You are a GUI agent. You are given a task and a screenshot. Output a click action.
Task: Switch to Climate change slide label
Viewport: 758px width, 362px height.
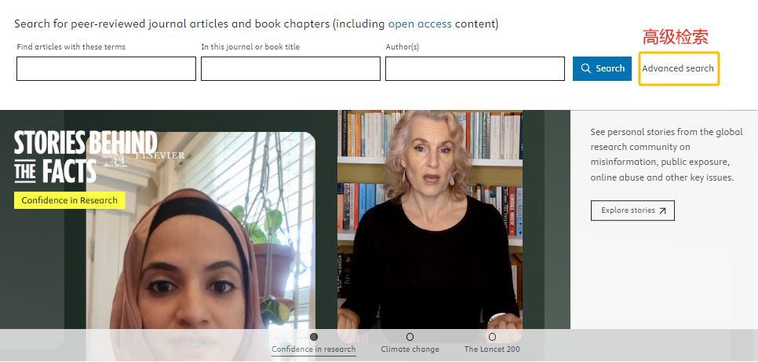click(410, 349)
